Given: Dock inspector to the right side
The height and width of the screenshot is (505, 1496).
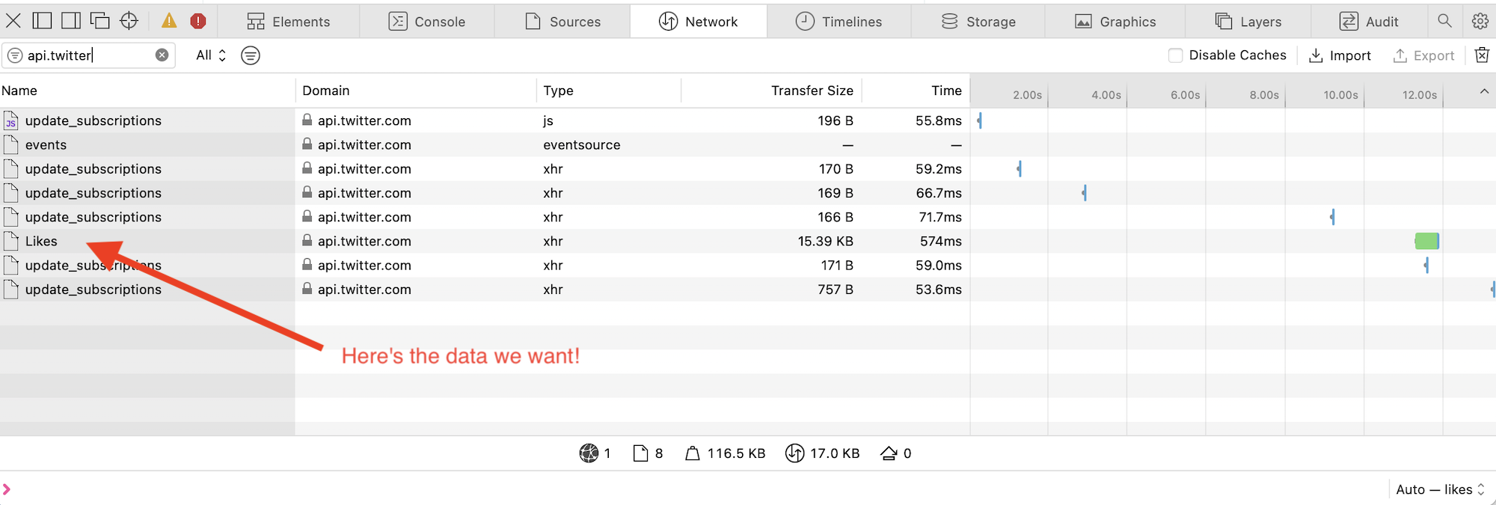Looking at the screenshot, I should pyautogui.click(x=71, y=21).
